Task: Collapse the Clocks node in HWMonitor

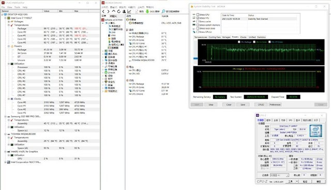Action: (x=9, y=99)
